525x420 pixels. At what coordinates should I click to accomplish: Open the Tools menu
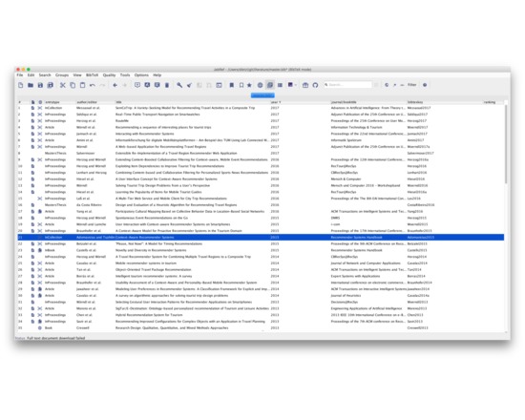click(125, 75)
